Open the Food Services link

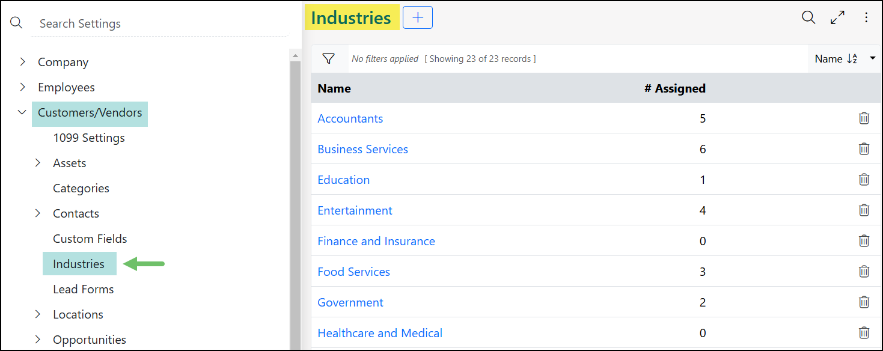click(354, 272)
